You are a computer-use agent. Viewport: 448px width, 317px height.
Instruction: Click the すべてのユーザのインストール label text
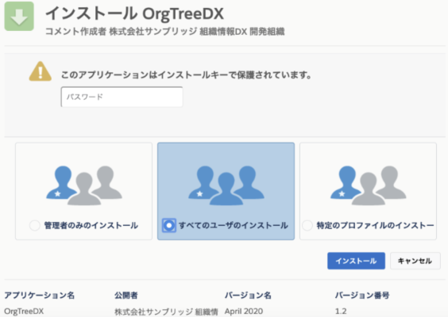[234, 226]
